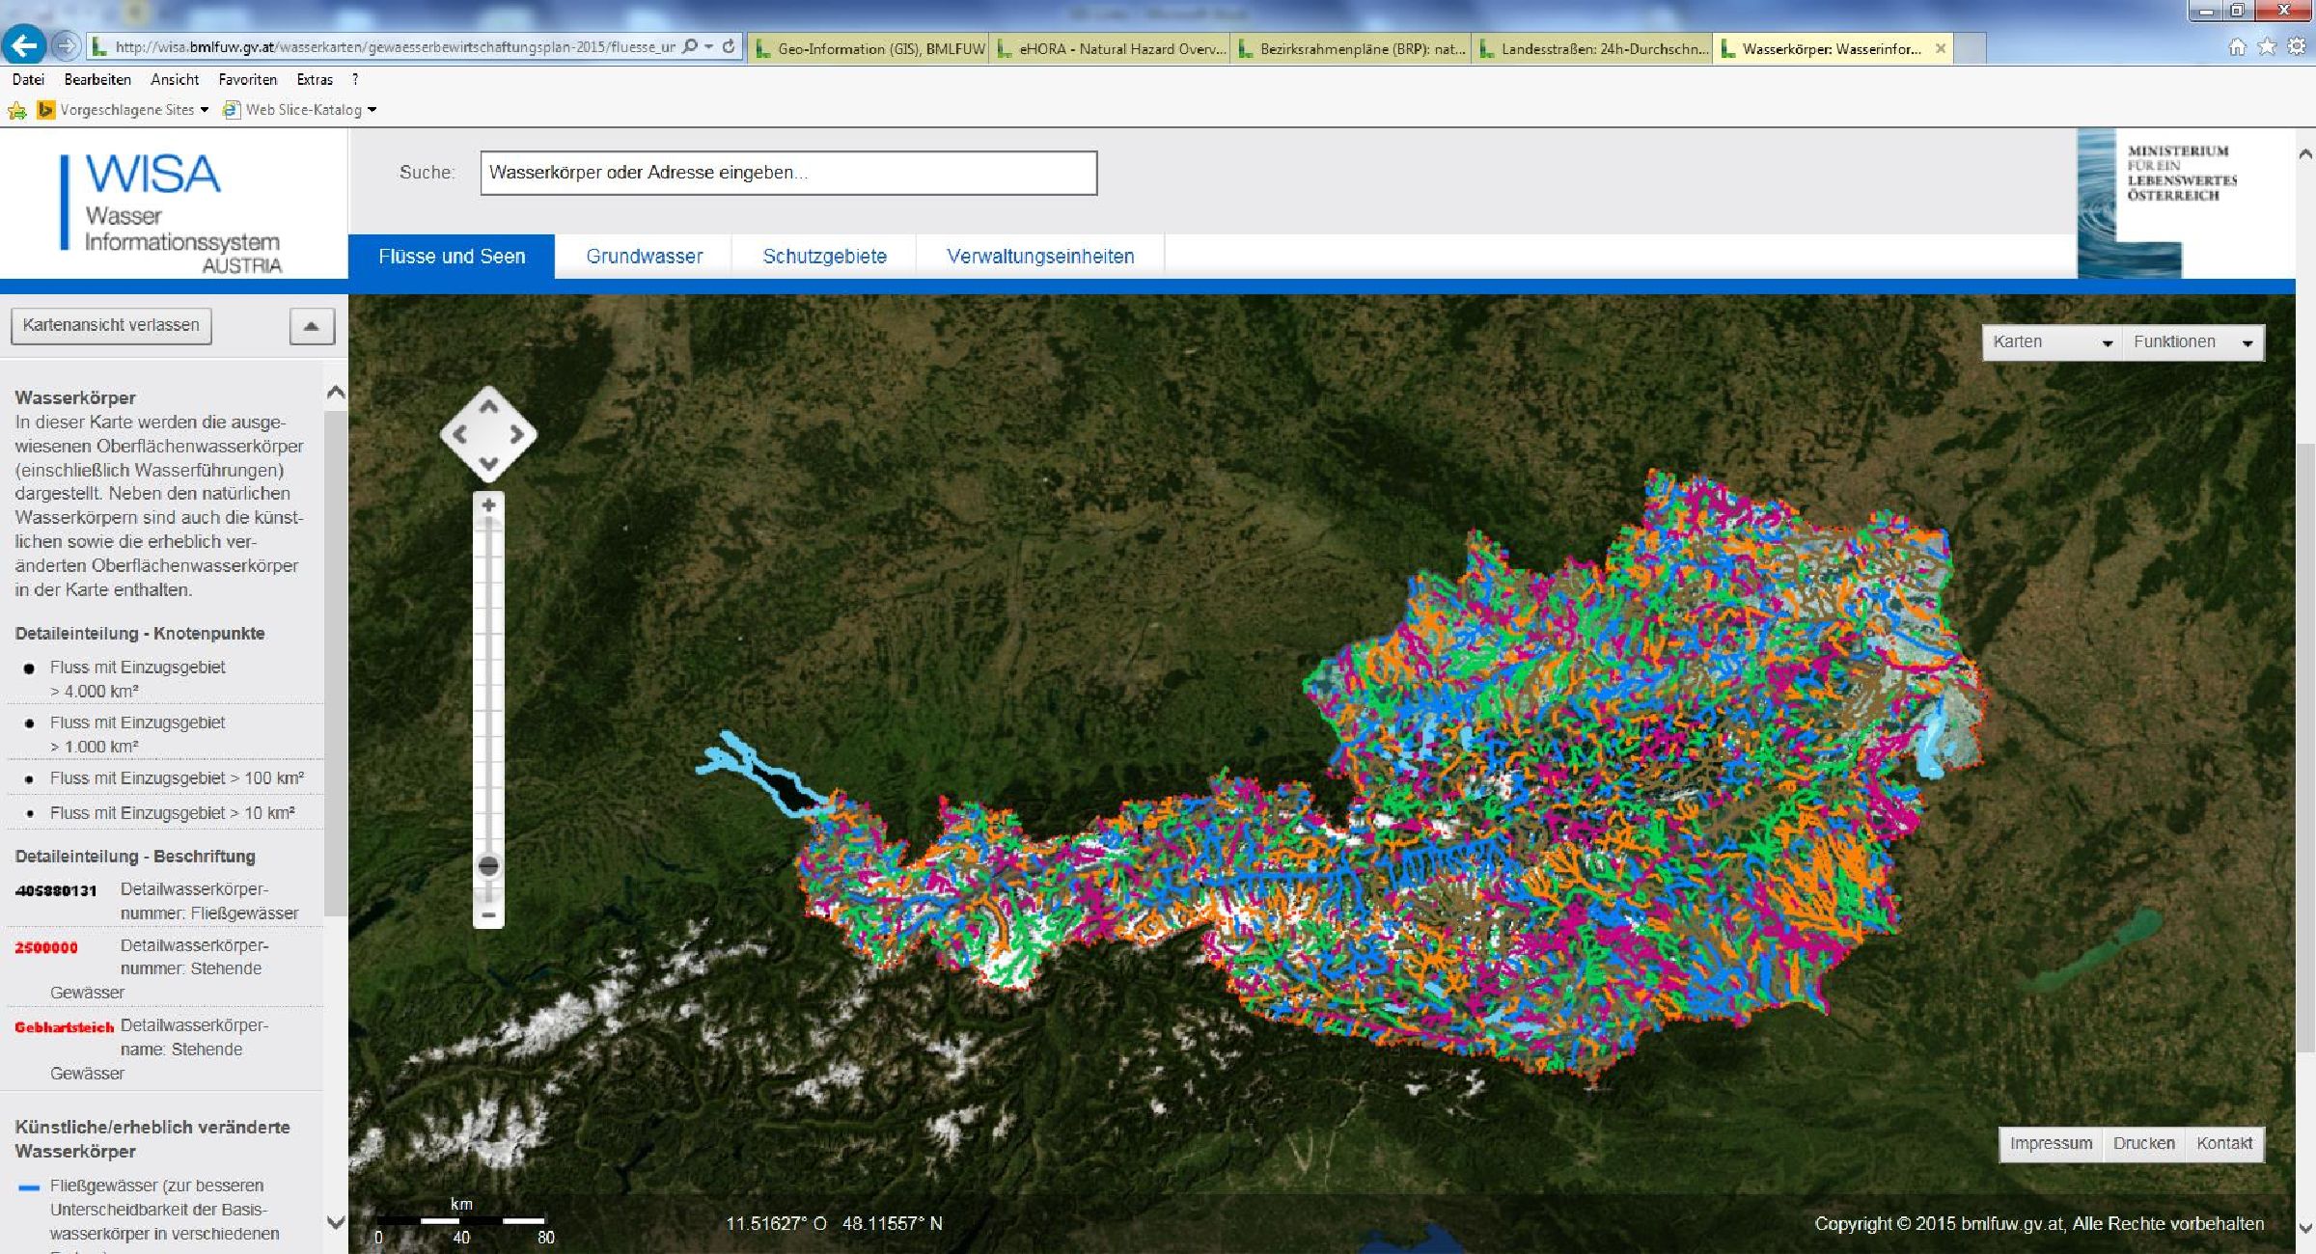
Task: Pan the map left with the arrow
Action: click(x=460, y=435)
